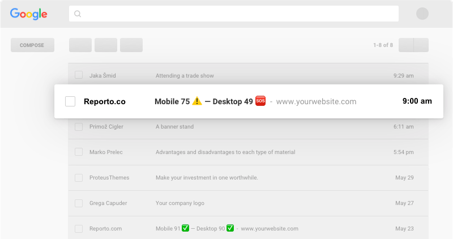Check the box beside Primož Cigler

(x=79, y=127)
